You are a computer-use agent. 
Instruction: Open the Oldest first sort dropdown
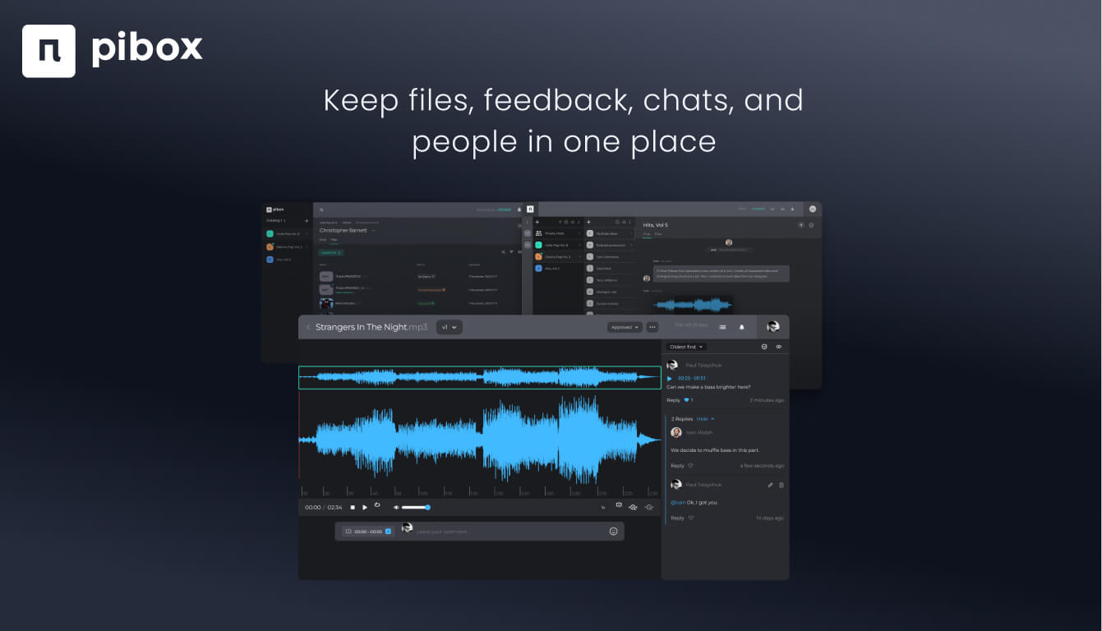[x=685, y=347]
